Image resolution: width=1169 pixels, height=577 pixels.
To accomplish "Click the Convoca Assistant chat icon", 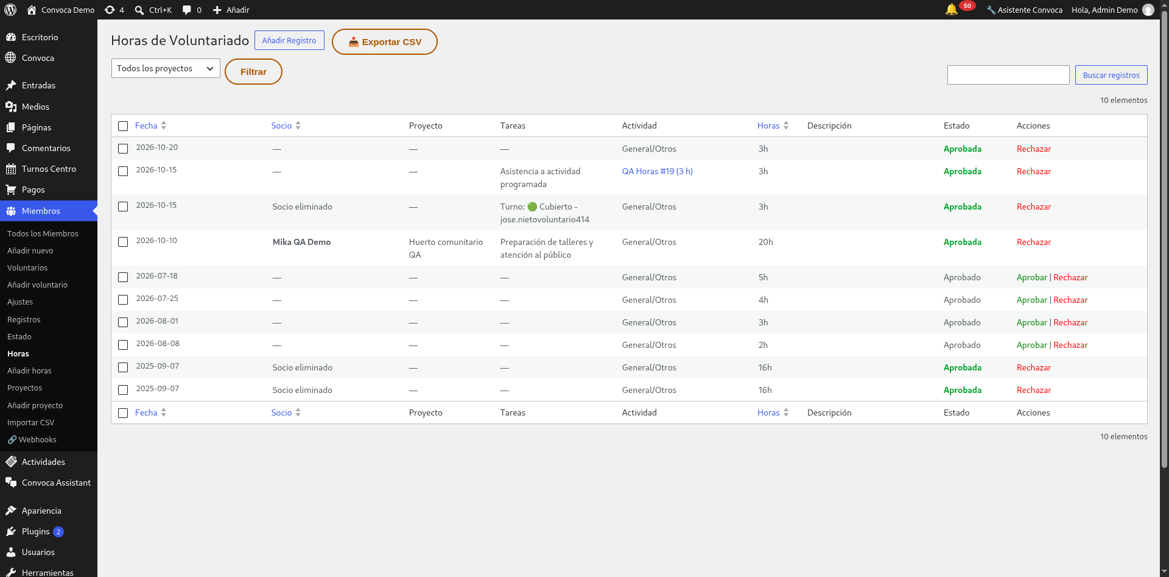I will [11, 483].
